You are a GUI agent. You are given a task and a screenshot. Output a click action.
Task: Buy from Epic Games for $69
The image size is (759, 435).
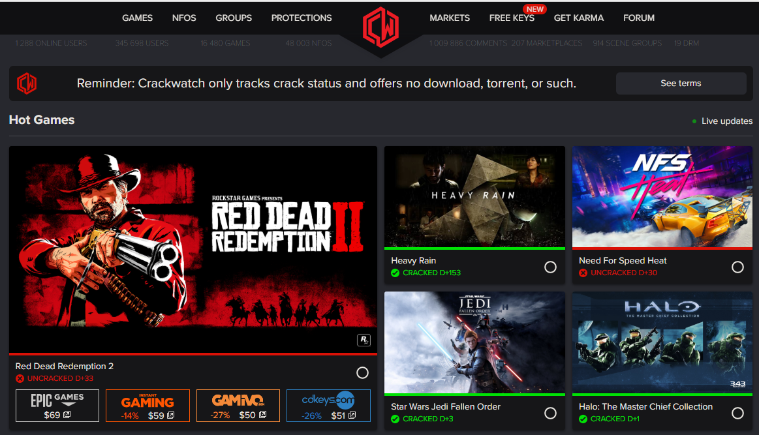pyautogui.click(x=57, y=406)
